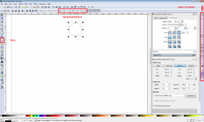Open the Dashes pattern dropdown
The image size is (204, 122).
[x=179, y=25]
